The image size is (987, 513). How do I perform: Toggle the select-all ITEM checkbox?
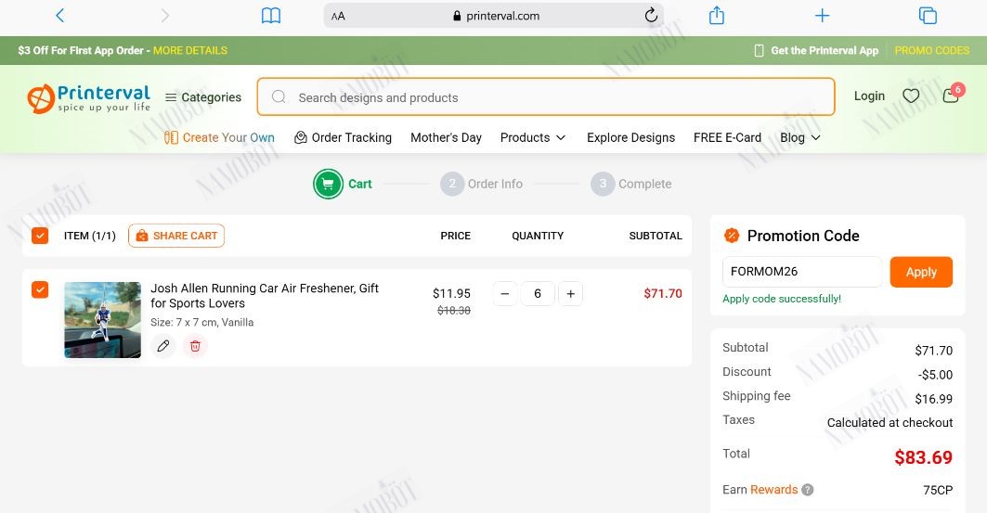[40, 236]
